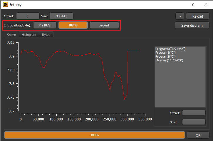Screen dimensions: 213x141
Task: Select Program1("0") list entry
Action: pyautogui.click(x=165, y=53)
